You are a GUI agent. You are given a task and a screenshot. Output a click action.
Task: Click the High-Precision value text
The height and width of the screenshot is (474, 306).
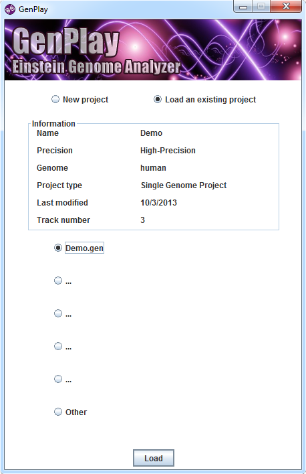168,151
